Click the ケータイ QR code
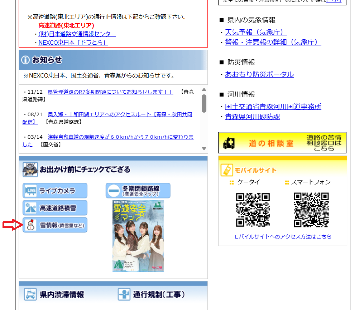The width and height of the screenshot is (364, 310). click(x=253, y=210)
